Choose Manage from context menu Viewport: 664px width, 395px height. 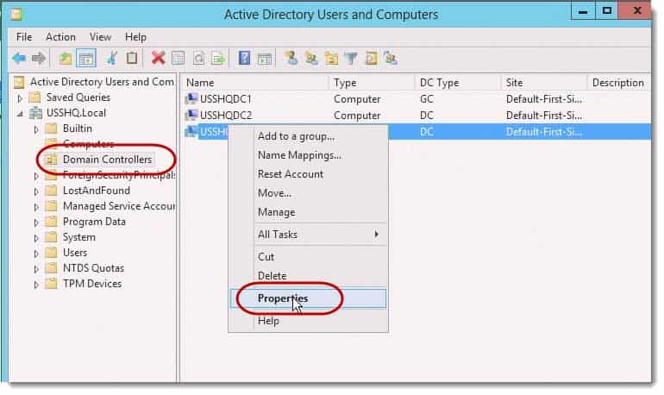[x=308, y=212]
